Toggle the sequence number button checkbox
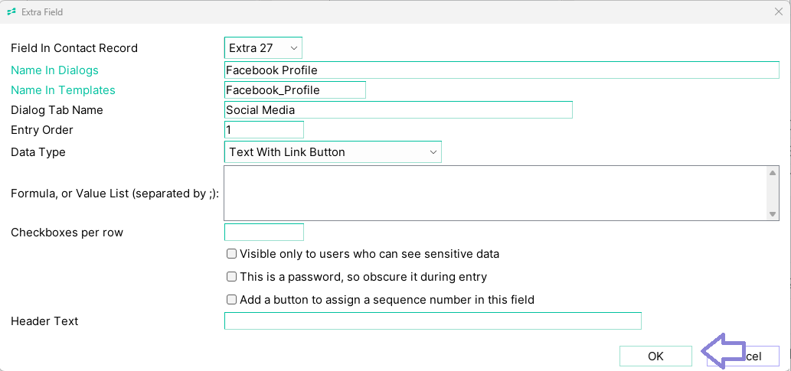The width and height of the screenshot is (791, 371). point(231,300)
